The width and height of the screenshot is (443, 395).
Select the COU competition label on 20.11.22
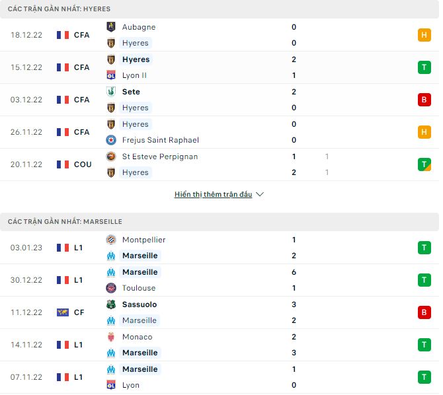[x=83, y=164]
